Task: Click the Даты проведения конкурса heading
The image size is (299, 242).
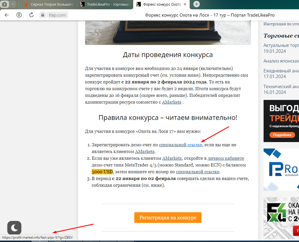Action: pyautogui.click(x=168, y=55)
